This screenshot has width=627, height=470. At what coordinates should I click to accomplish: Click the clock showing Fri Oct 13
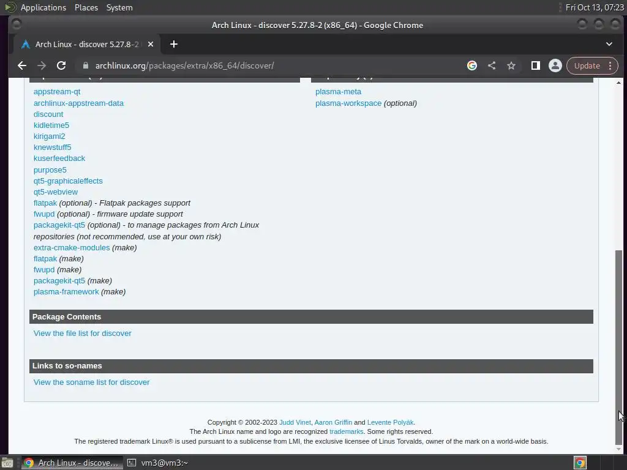(594, 7)
